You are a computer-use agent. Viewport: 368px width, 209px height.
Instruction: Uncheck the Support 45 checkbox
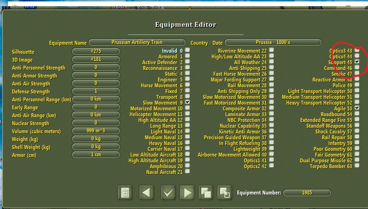tap(357, 61)
